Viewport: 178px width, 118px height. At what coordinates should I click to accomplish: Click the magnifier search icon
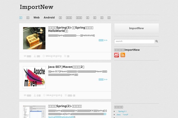pyautogui.click(x=157, y=41)
